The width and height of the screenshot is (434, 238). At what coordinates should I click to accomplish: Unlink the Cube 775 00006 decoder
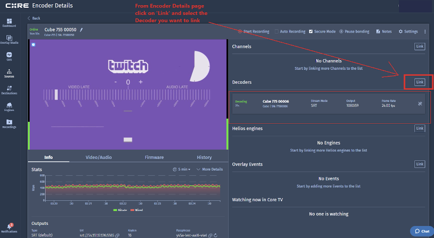point(420,104)
